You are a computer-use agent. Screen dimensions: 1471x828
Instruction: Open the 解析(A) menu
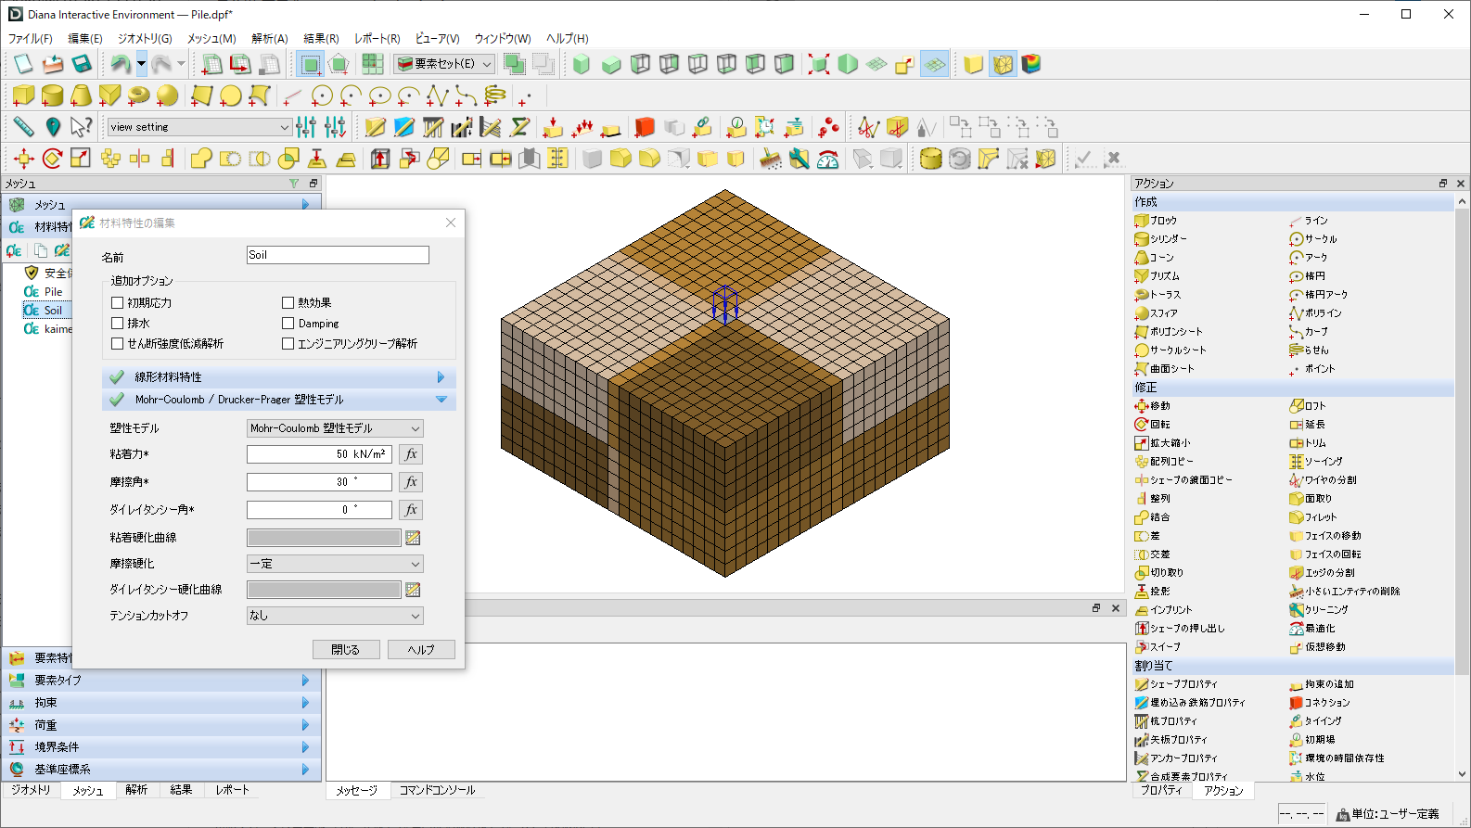click(x=269, y=39)
